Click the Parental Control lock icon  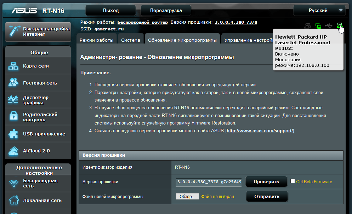13,116
